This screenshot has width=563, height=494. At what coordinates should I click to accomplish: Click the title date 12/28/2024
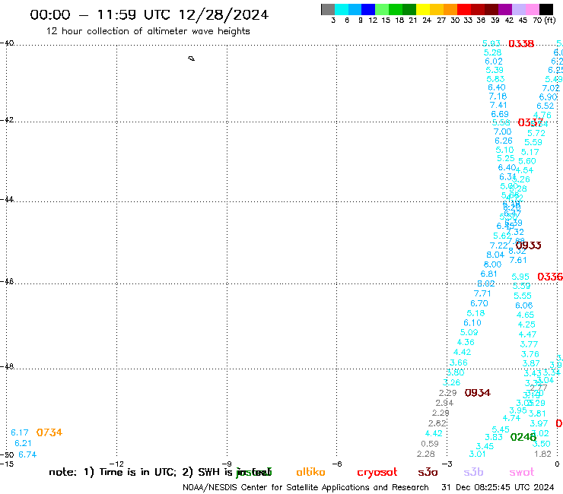(224, 14)
